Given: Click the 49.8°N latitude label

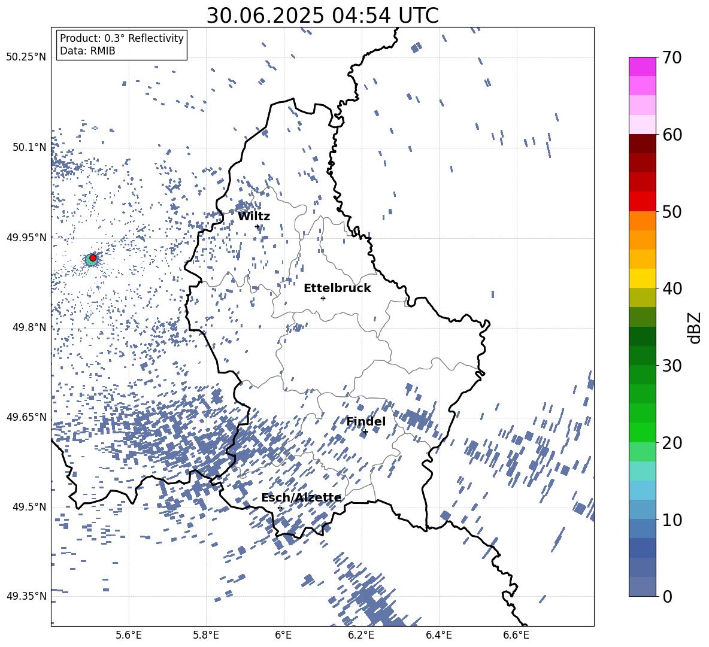Looking at the screenshot, I should click(29, 327).
